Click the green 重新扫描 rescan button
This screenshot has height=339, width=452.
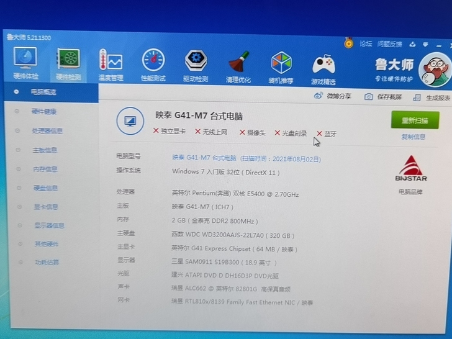(415, 120)
